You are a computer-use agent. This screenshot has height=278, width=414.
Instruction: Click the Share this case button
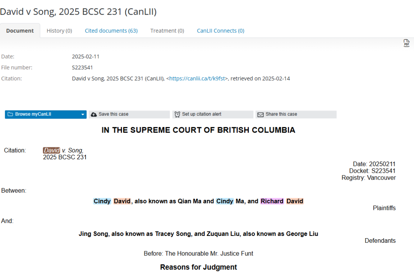coord(296,114)
